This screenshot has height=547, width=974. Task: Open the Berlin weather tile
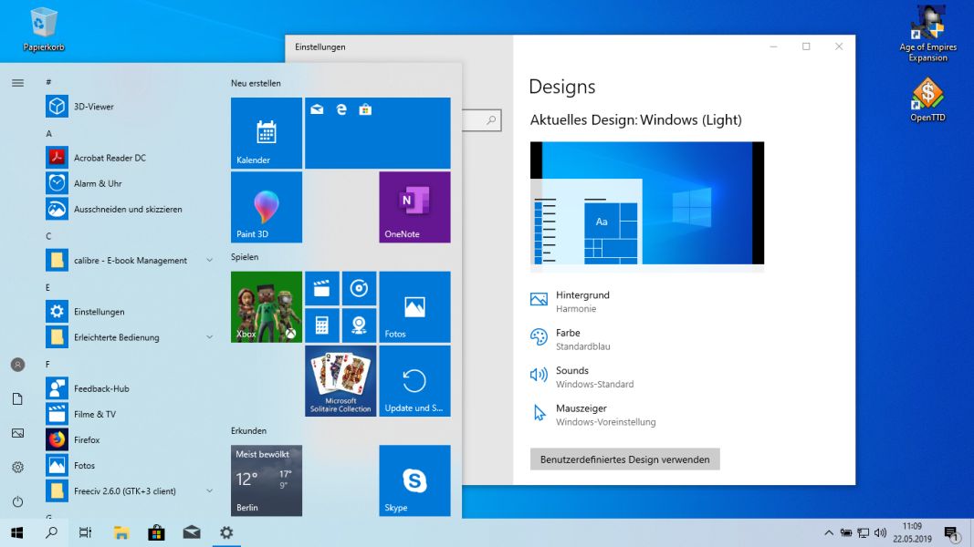(x=267, y=480)
